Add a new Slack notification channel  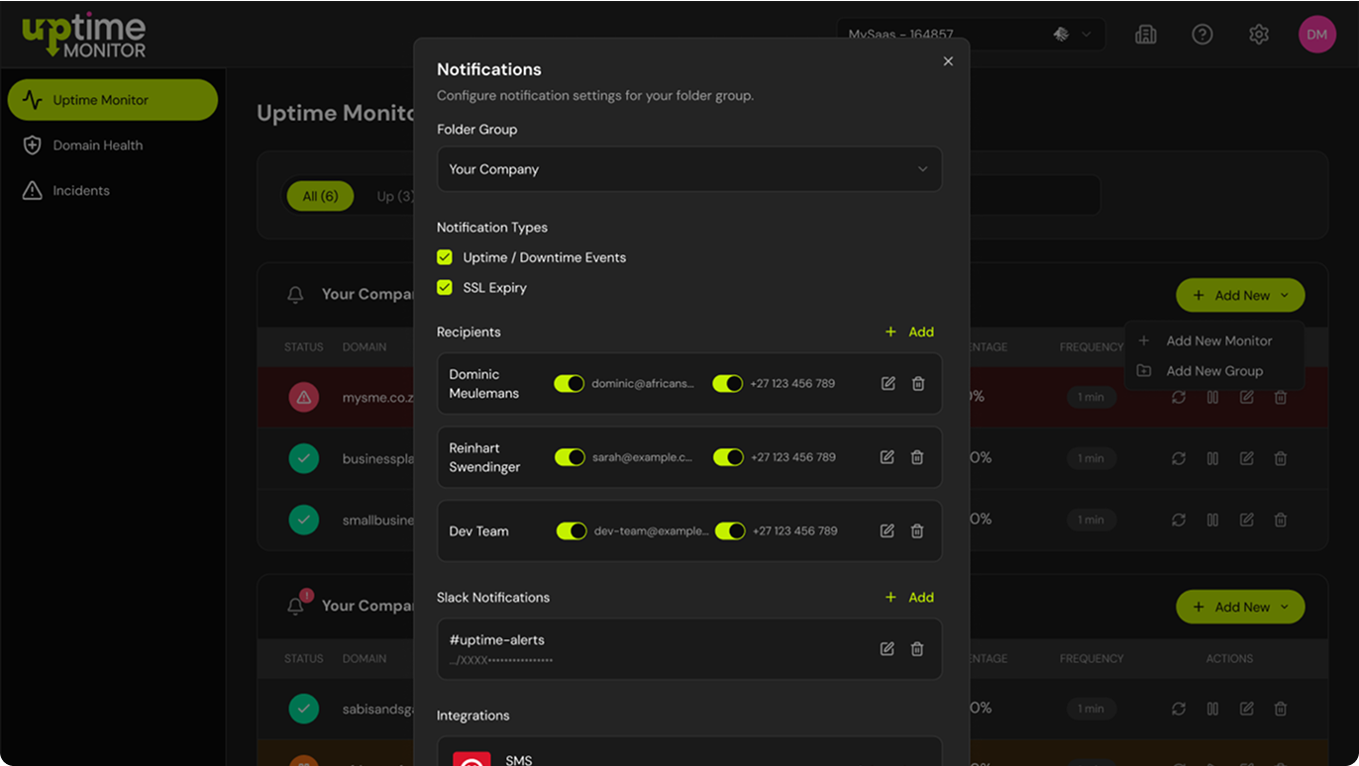909,597
